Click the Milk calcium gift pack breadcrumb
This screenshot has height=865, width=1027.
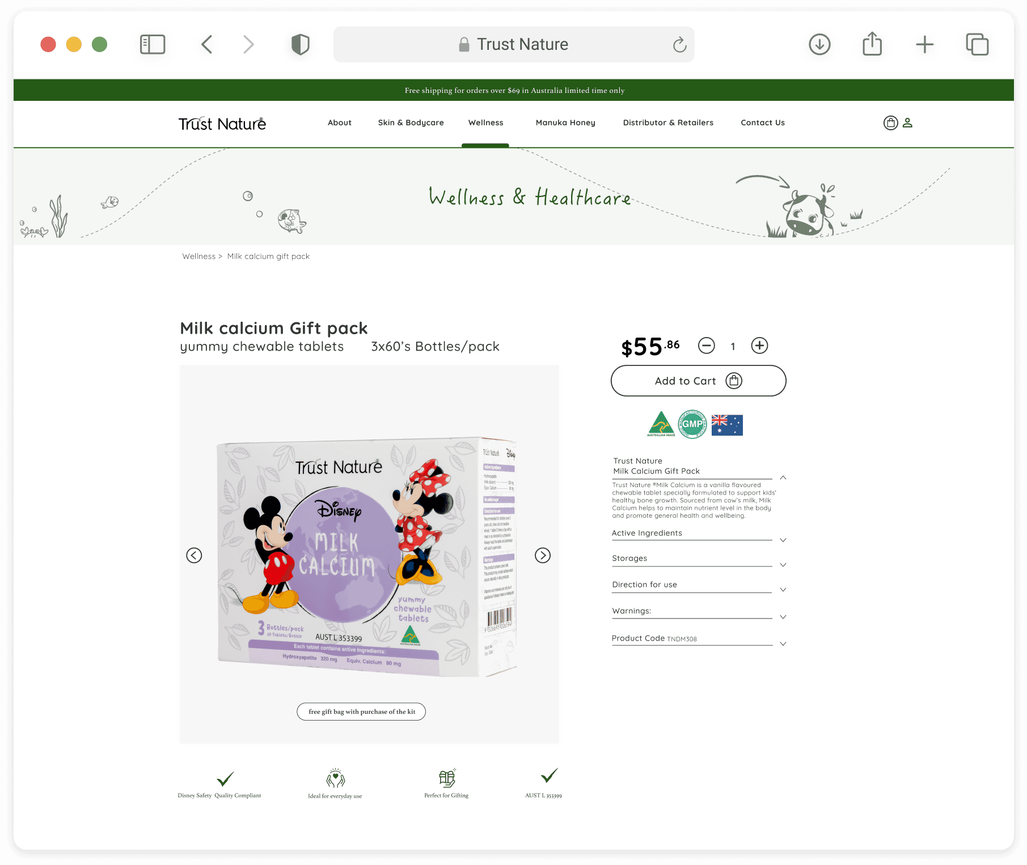pyautogui.click(x=269, y=257)
